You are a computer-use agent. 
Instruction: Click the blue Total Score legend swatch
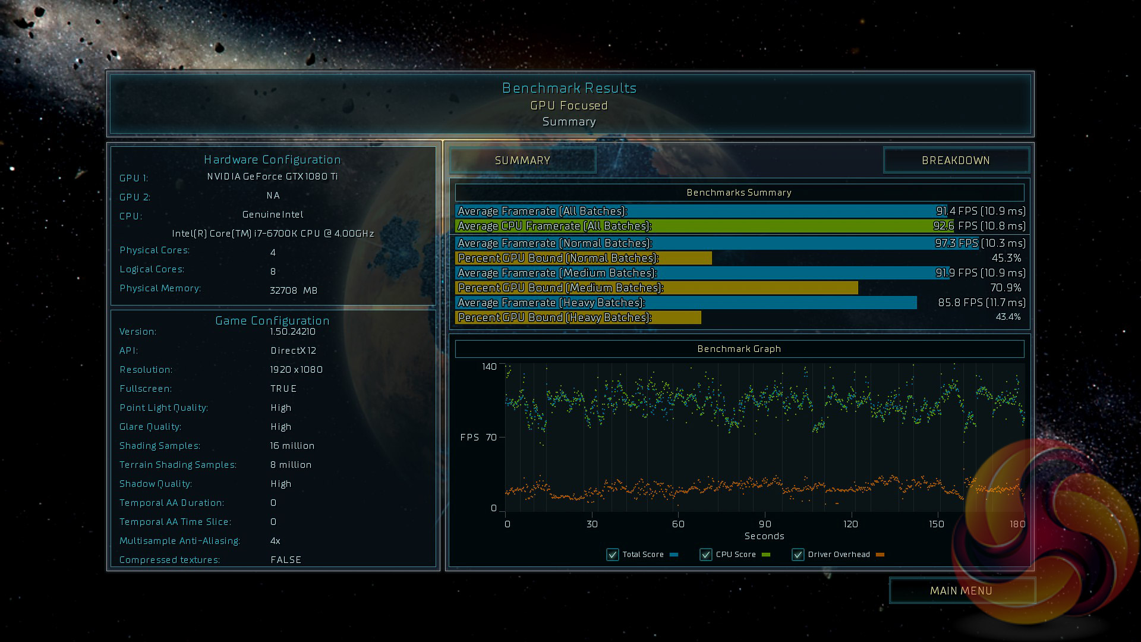(674, 555)
